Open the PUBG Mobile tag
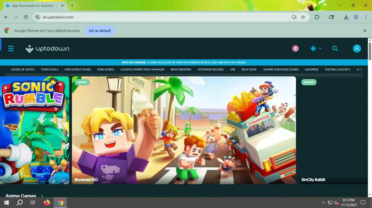Viewport: 372px width, 208px height. point(106,70)
